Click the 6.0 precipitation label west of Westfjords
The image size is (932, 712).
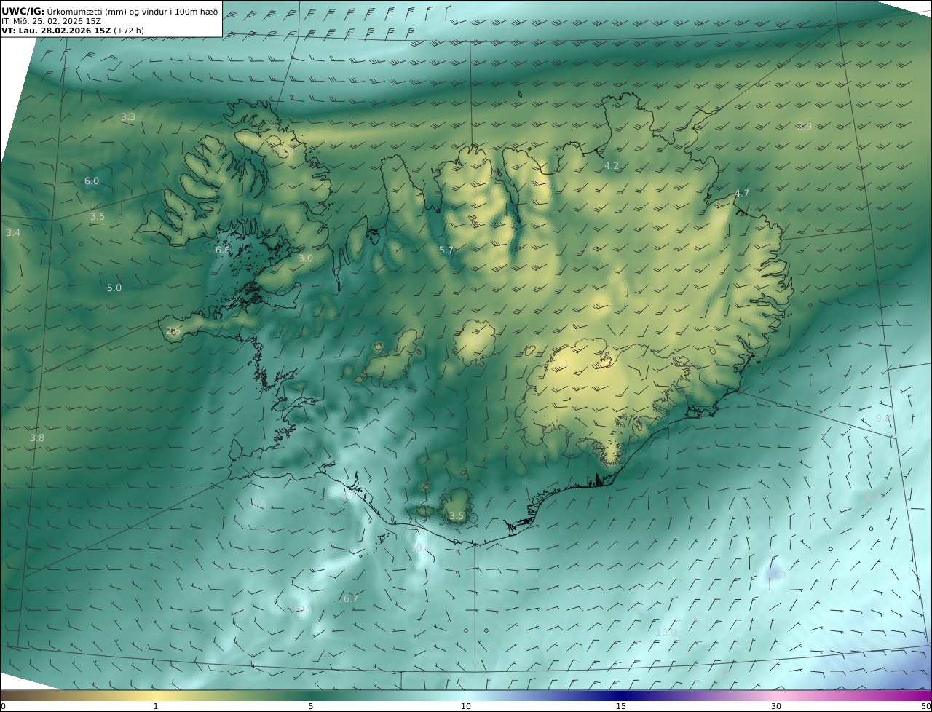91,181
